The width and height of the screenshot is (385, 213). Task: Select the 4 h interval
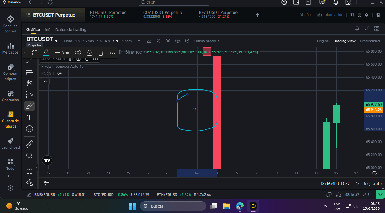point(107,41)
